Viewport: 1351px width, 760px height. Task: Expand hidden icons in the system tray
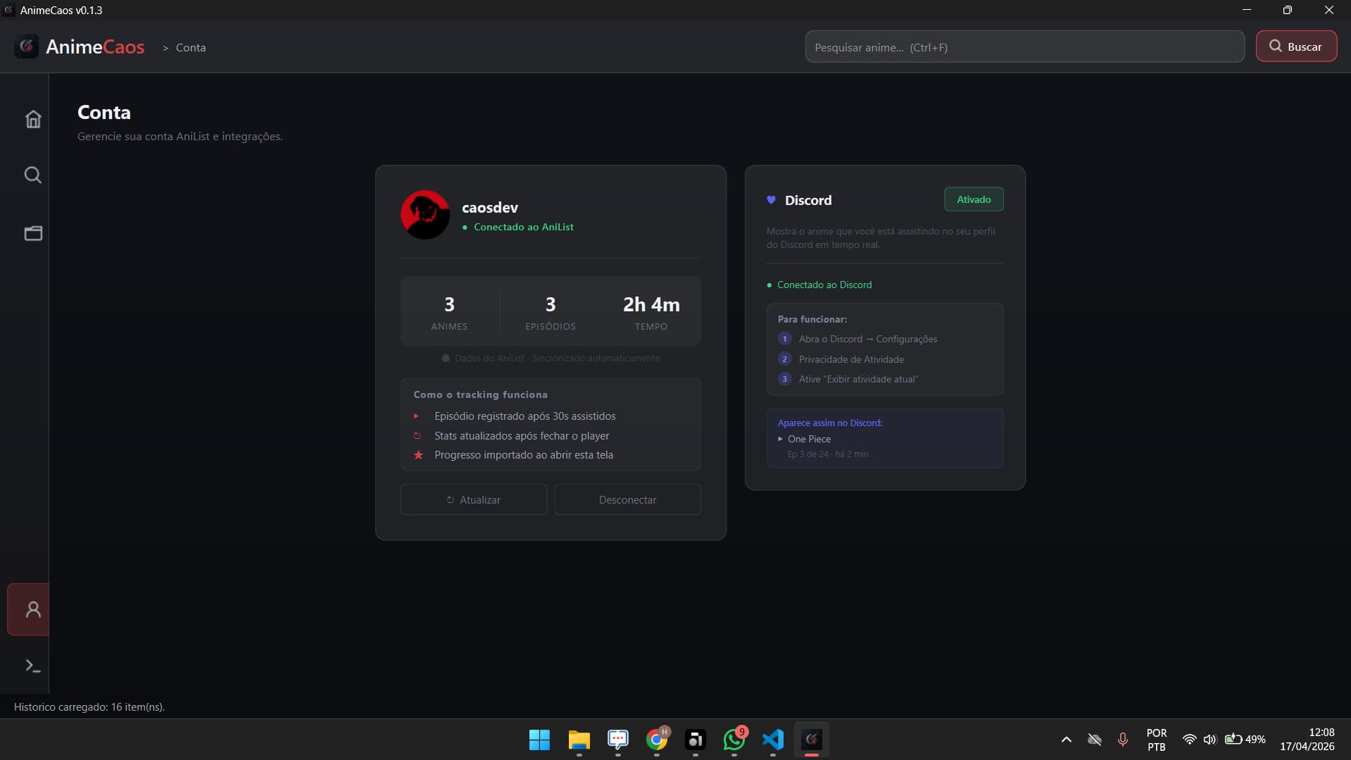pos(1066,740)
